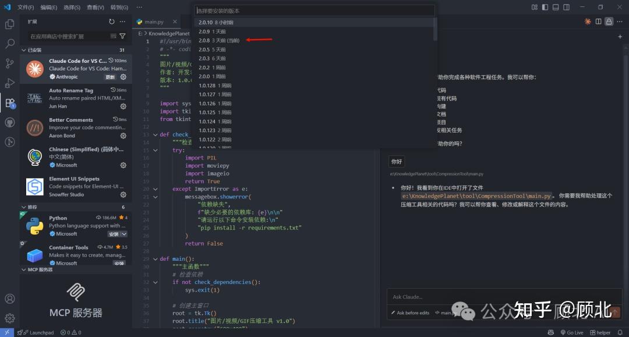Update the Claude Code extension

point(110,77)
